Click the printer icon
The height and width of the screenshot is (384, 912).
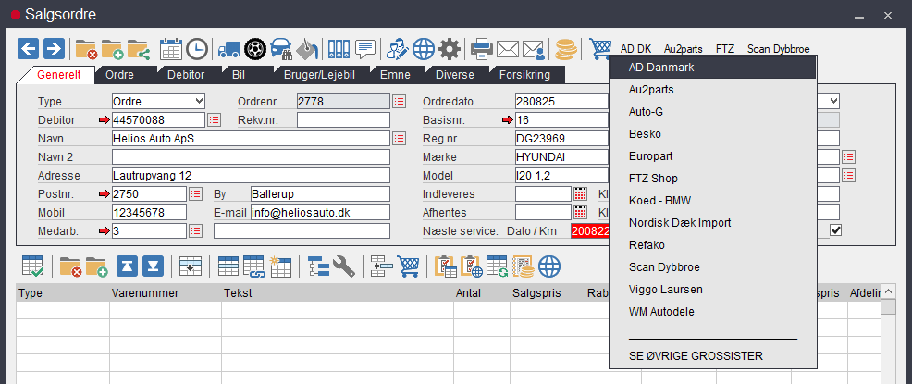tap(482, 49)
